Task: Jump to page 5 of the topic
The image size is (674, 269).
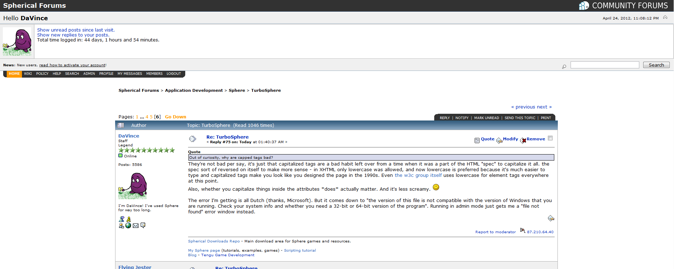Action: [x=151, y=117]
